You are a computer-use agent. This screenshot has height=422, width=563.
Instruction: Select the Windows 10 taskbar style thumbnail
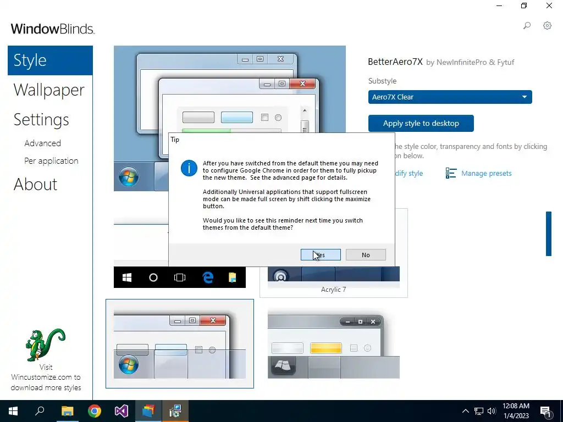point(180,277)
